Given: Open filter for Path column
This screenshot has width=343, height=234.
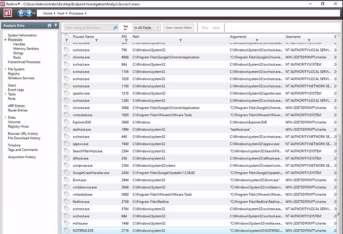Looking at the screenshot, I should pyautogui.click(x=181, y=40).
